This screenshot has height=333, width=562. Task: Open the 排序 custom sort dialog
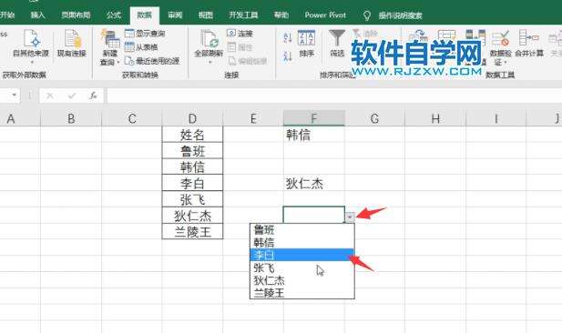pos(306,44)
